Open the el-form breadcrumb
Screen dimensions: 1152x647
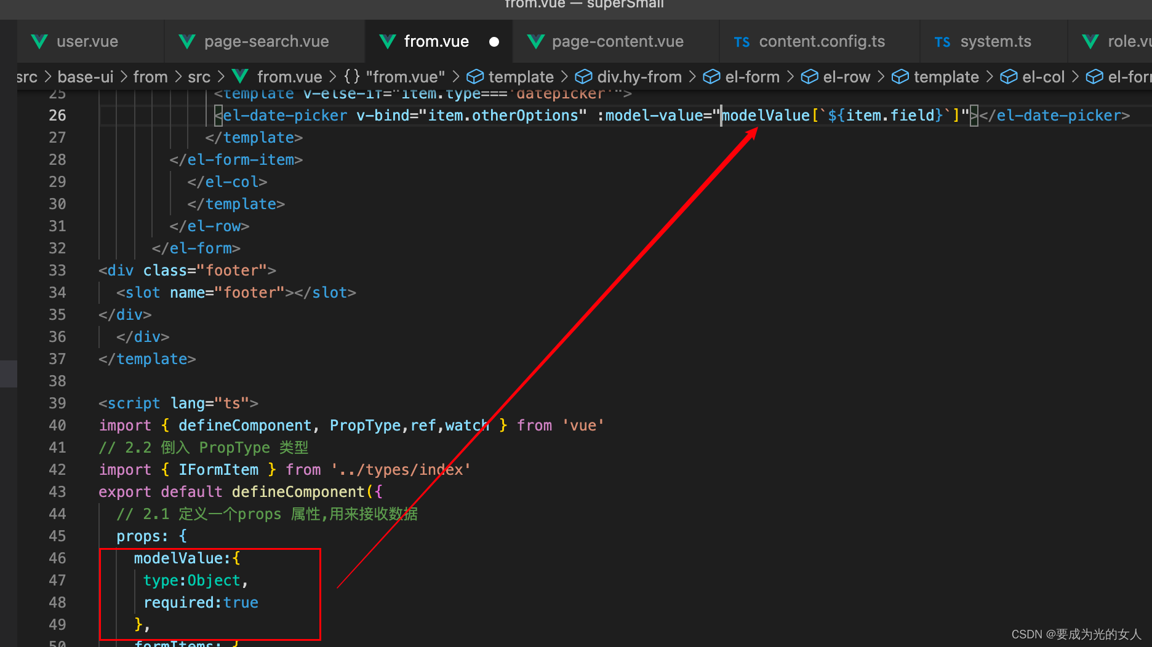point(752,77)
